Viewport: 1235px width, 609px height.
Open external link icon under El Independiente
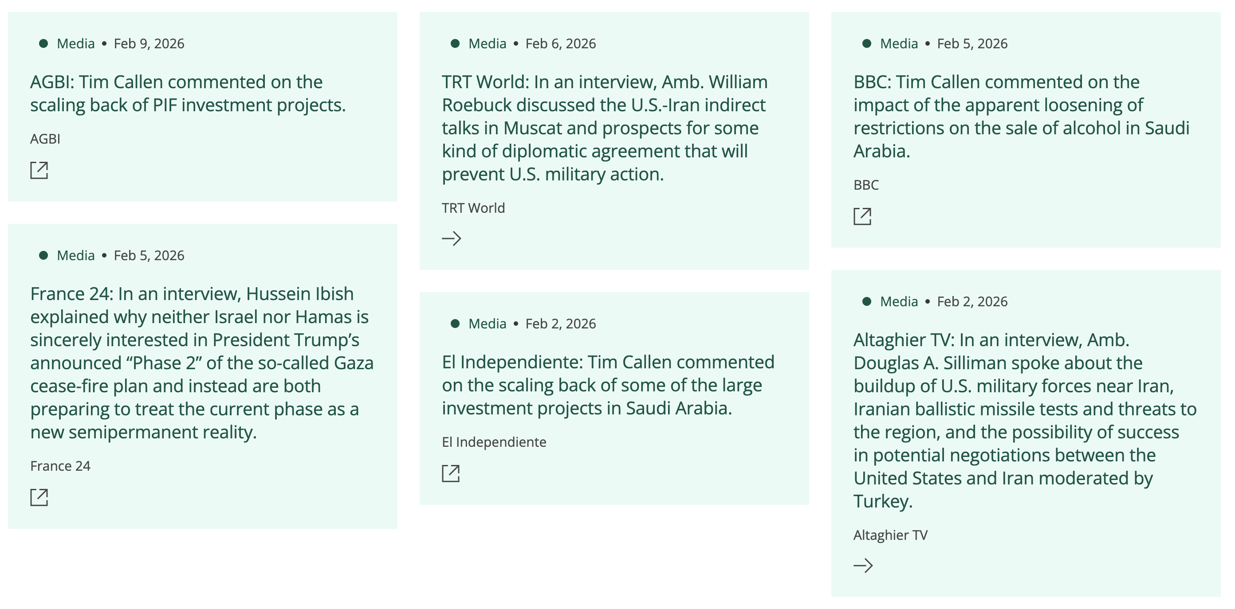[451, 473]
